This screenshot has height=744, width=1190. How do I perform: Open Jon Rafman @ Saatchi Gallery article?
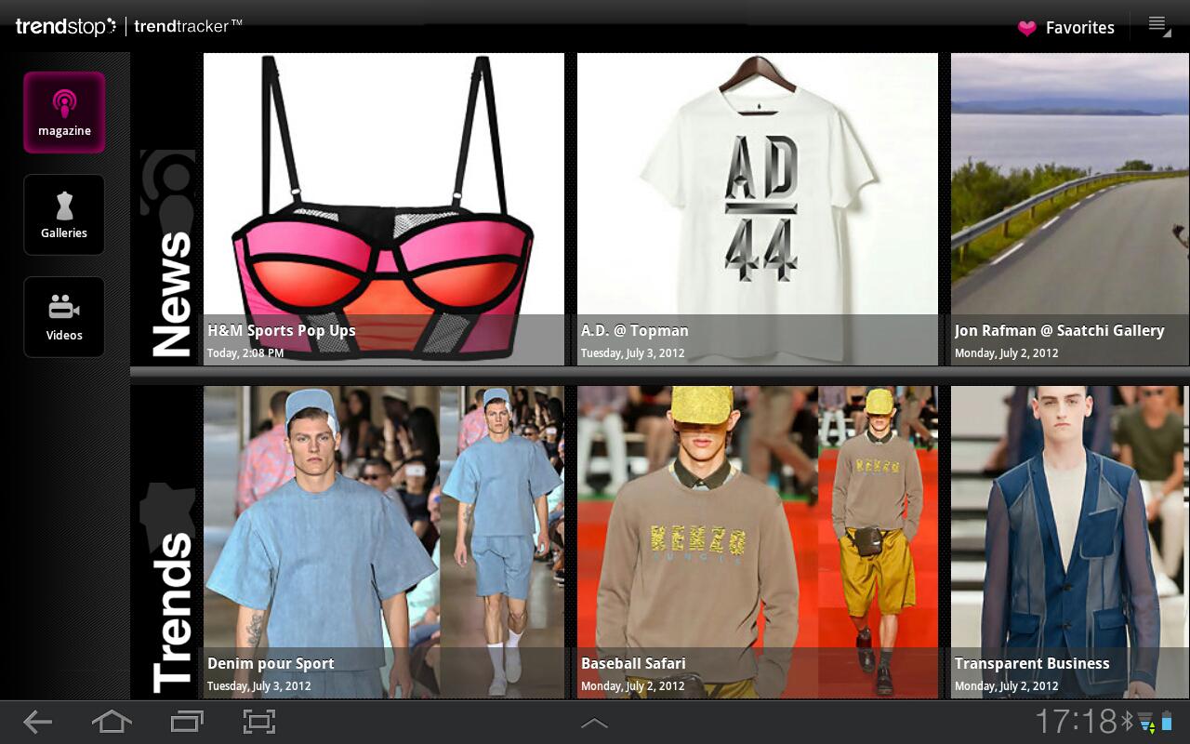point(1070,209)
